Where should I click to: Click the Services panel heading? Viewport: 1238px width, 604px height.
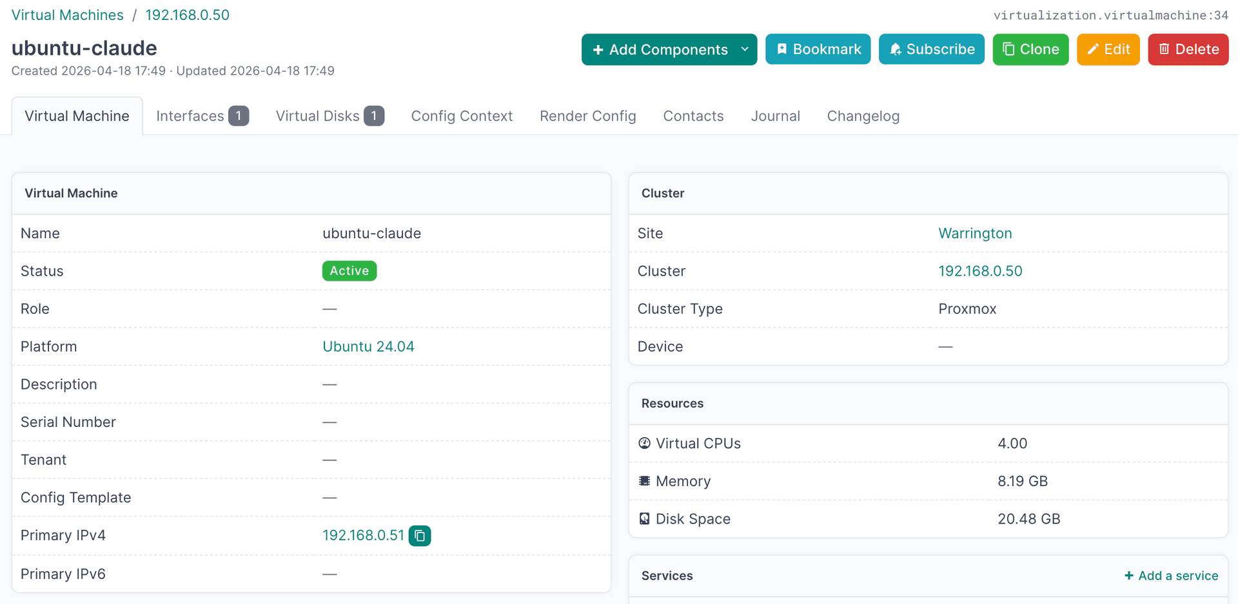point(667,576)
